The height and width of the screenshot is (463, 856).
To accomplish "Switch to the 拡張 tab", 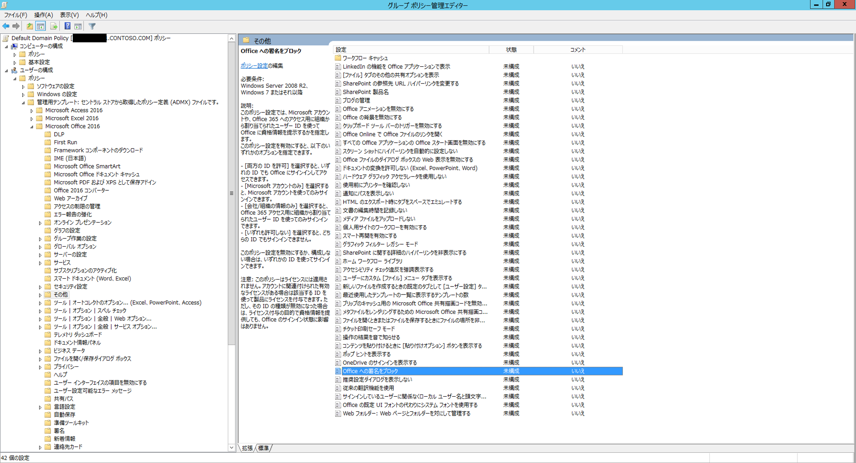I will coord(247,448).
